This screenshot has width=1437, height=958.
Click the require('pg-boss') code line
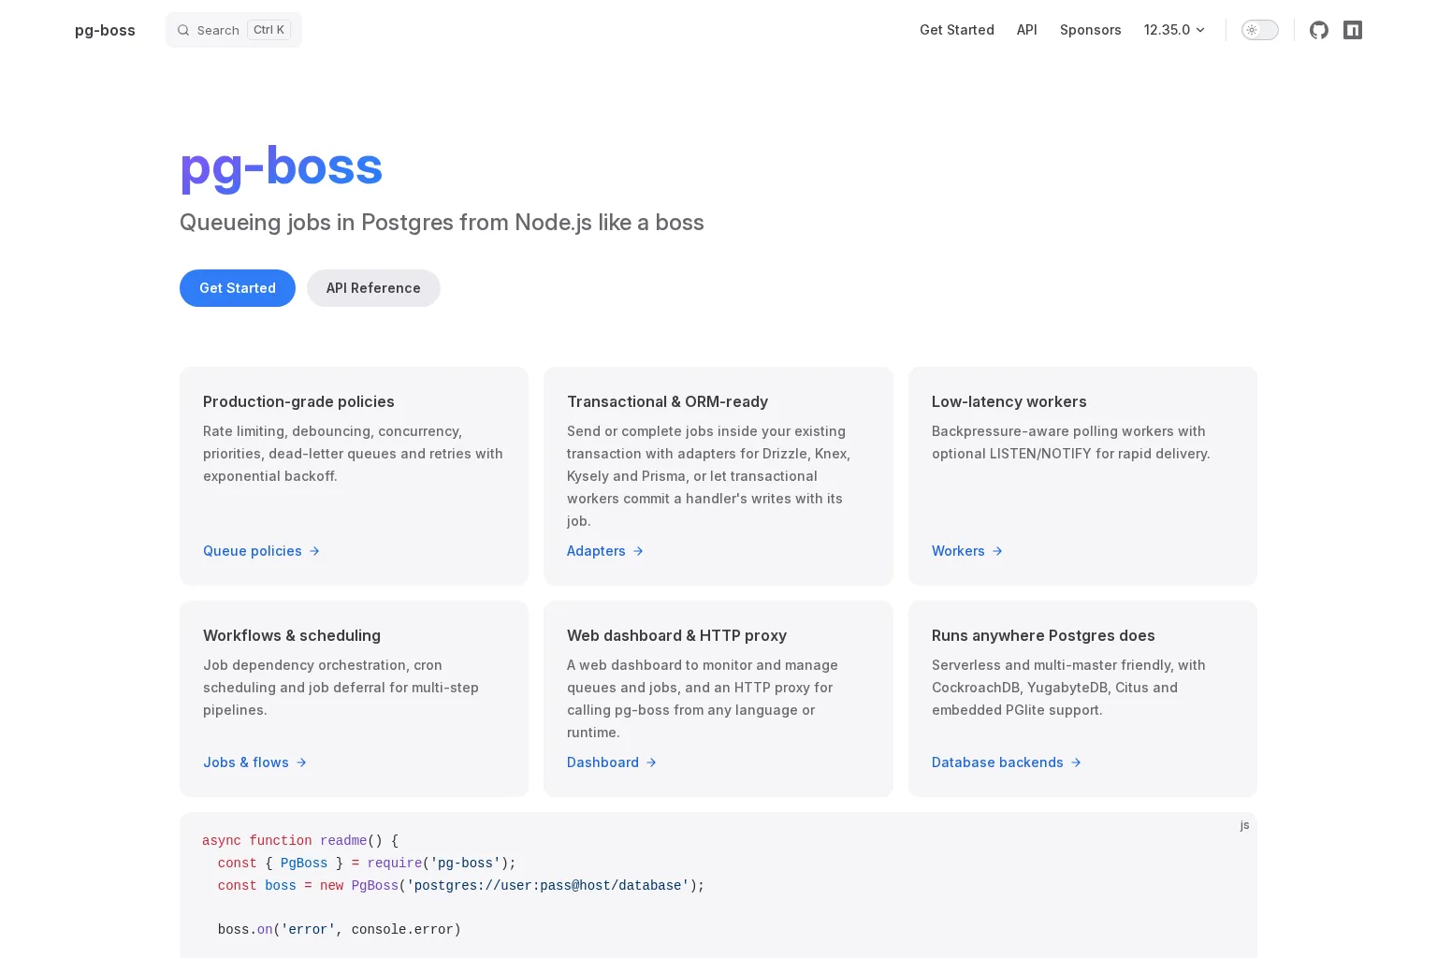[x=367, y=864]
